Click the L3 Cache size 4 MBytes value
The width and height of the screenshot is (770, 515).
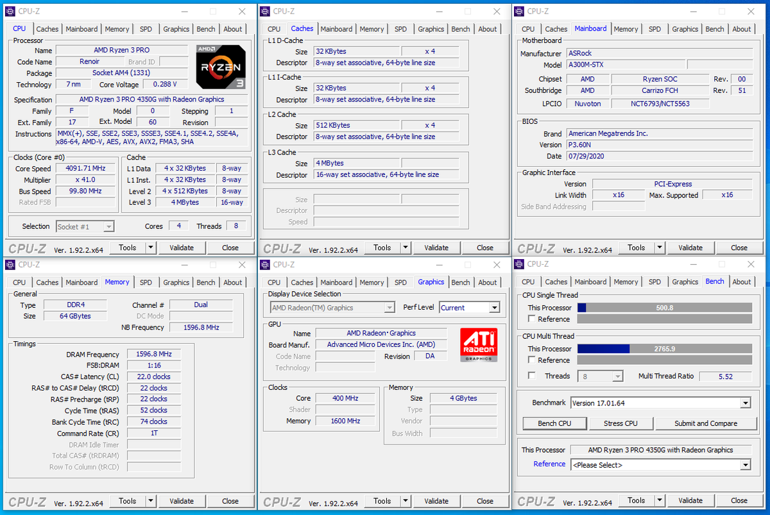click(x=356, y=163)
